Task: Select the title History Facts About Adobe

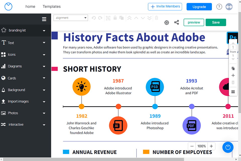Action: point(134,37)
